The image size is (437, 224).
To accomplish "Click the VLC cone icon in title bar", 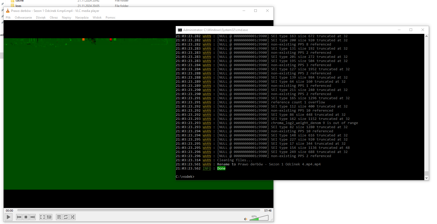I will click(x=8, y=11).
